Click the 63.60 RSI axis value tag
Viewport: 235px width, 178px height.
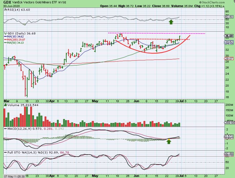click(x=229, y=17)
